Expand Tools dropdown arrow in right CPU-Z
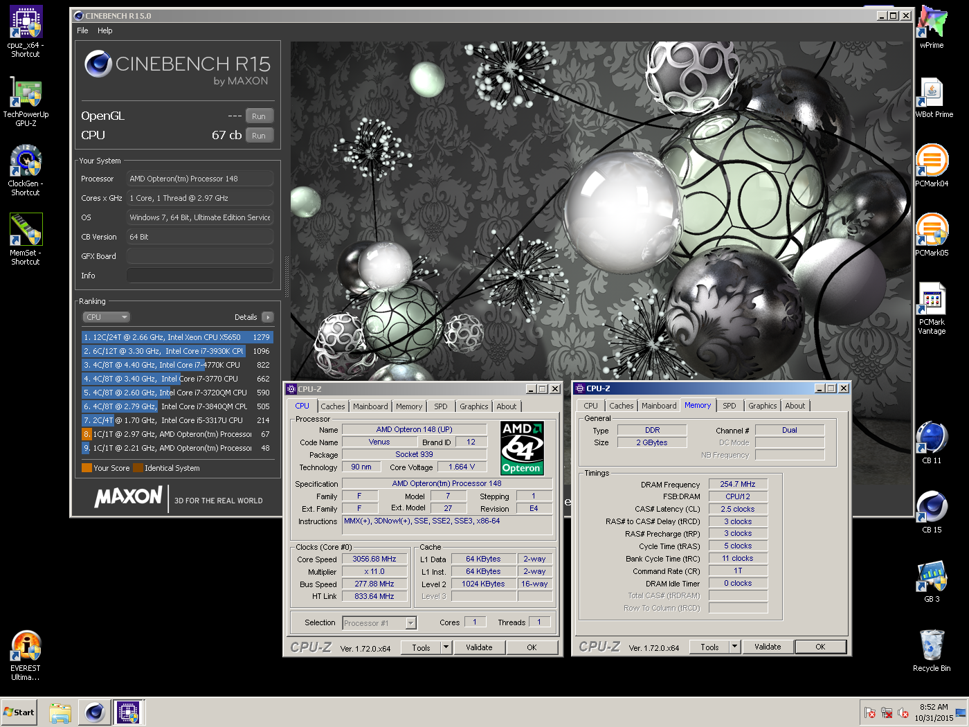The width and height of the screenshot is (969, 727). 734,647
